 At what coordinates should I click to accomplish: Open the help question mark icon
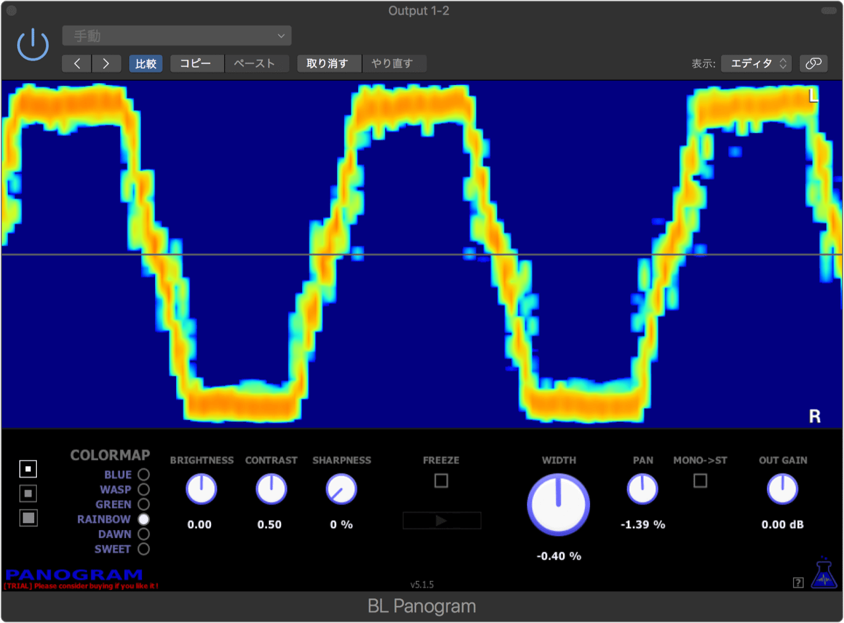(x=798, y=582)
